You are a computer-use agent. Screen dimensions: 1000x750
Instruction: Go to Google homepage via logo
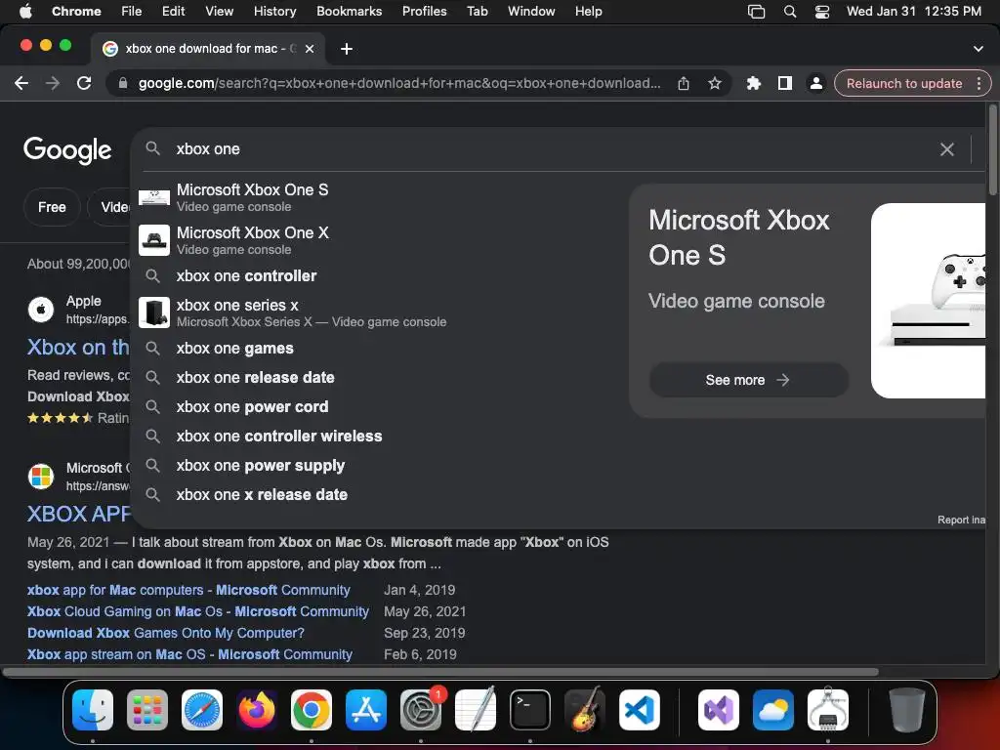(x=67, y=150)
